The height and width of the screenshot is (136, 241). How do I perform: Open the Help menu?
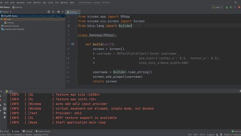pyautogui.click(x=72, y=3)
